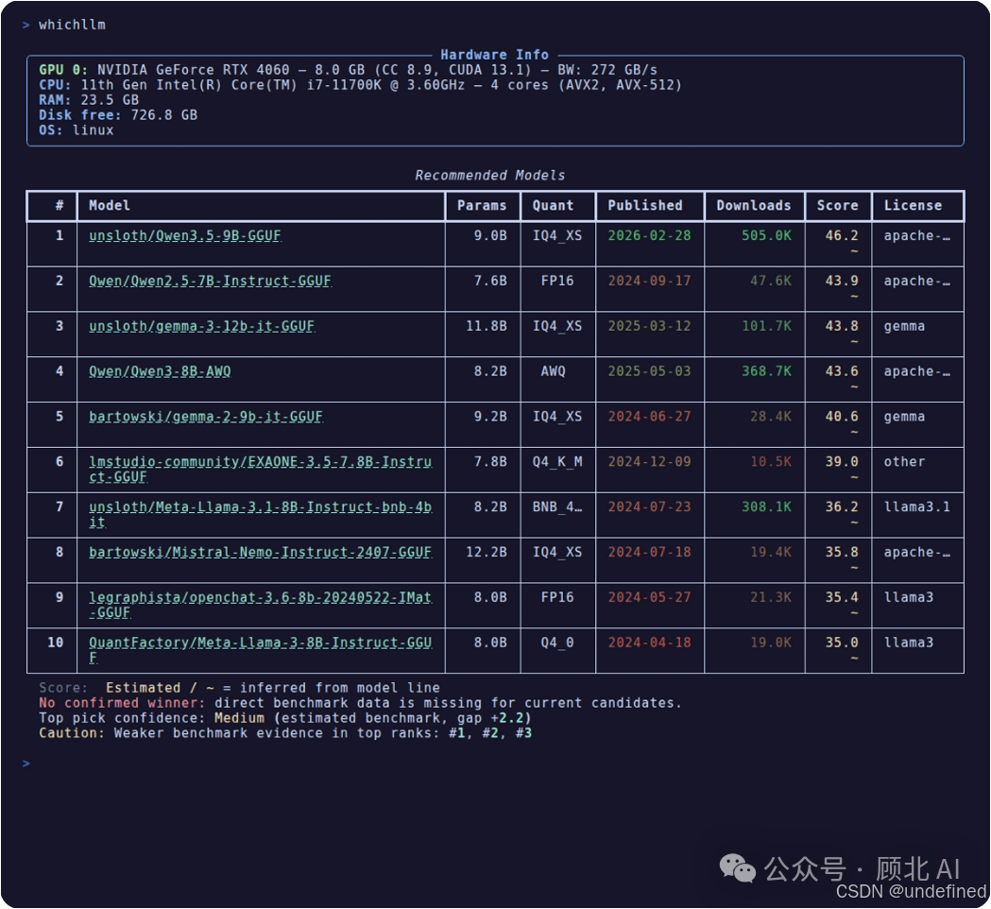
Task: Click the Caution weaker benchmark evidence line
Action: tap(285, 733)
